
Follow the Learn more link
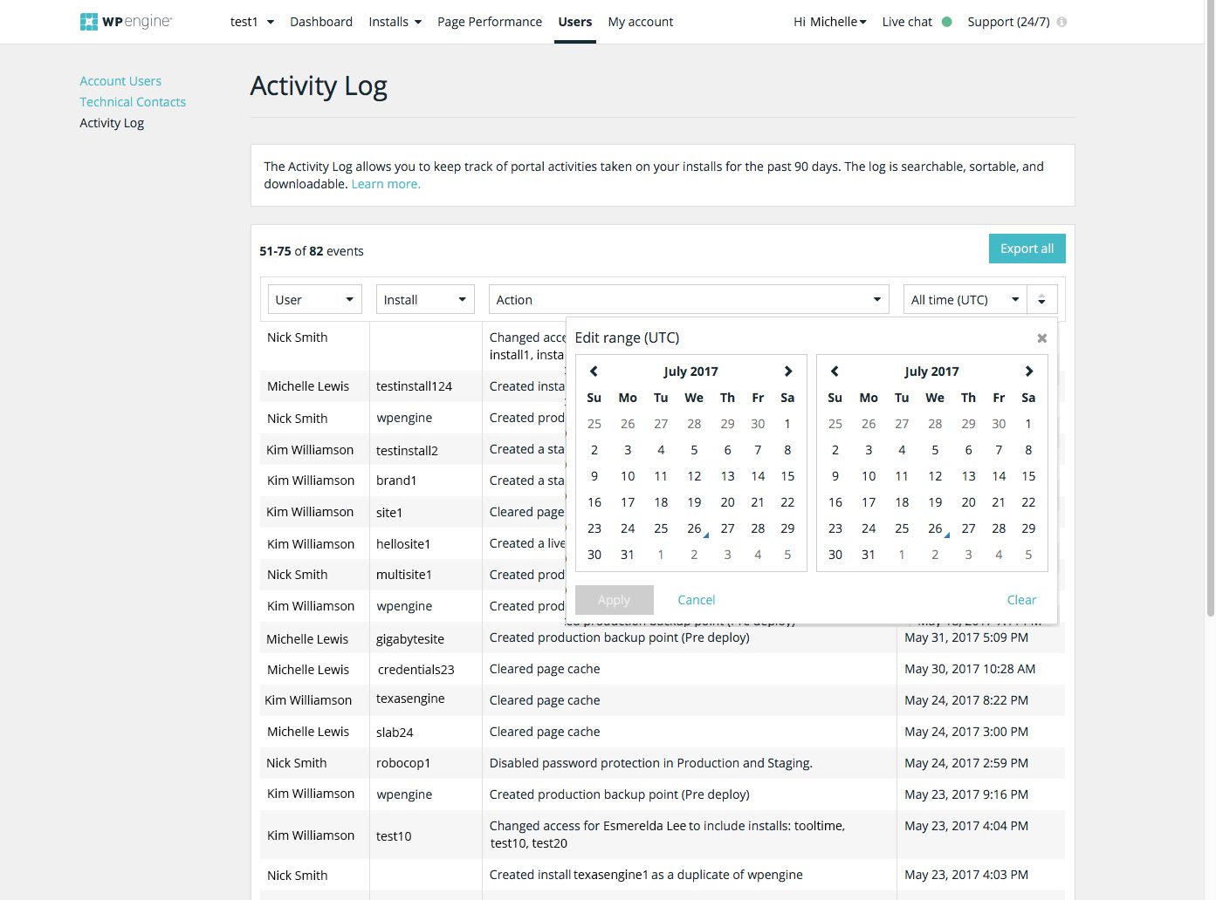(x=386, y=184)
